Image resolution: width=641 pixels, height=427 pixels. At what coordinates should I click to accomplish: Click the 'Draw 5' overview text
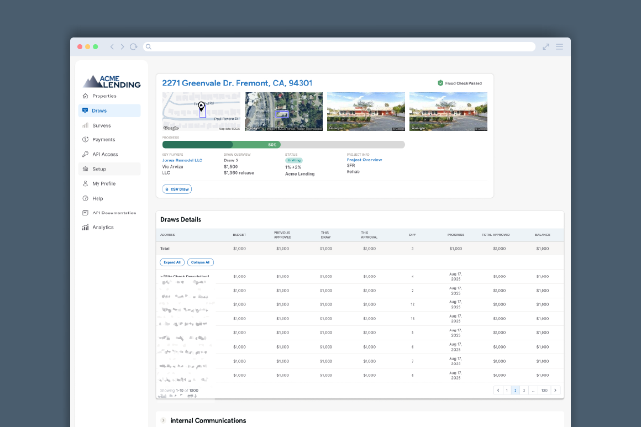tap(230, 160)
